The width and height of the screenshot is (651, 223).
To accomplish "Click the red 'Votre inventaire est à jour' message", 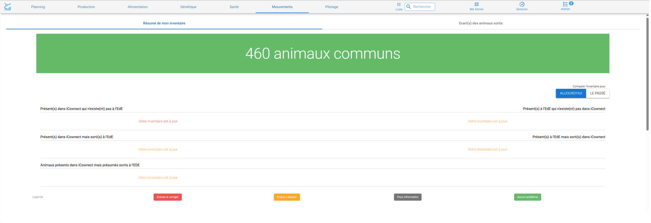I will click(x=158, y=121).
